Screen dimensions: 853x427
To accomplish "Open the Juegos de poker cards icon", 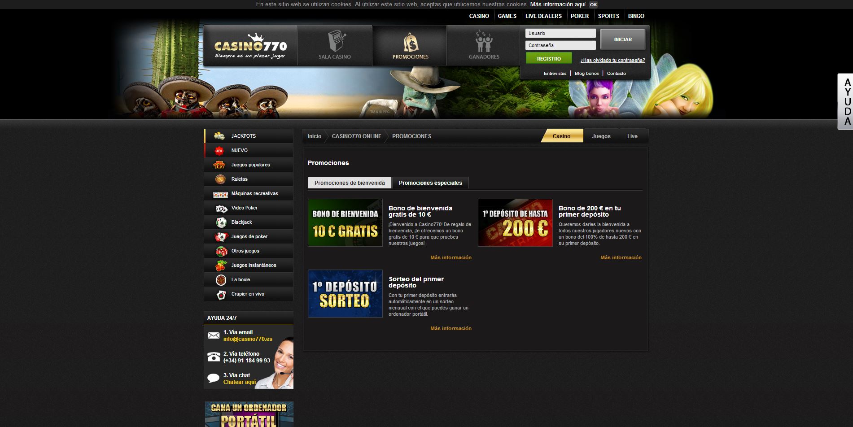I will (221, 237).
